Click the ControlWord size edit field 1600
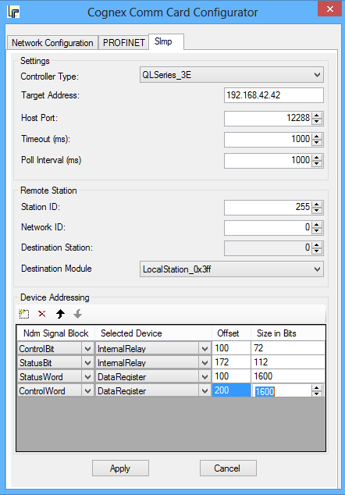Viewport: 345px width, 495px height. [282, 391]
